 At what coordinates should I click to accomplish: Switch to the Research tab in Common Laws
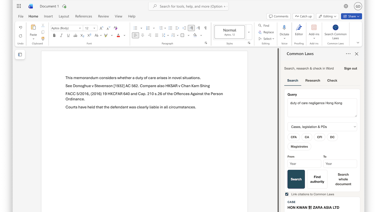[x=313, y=81]
